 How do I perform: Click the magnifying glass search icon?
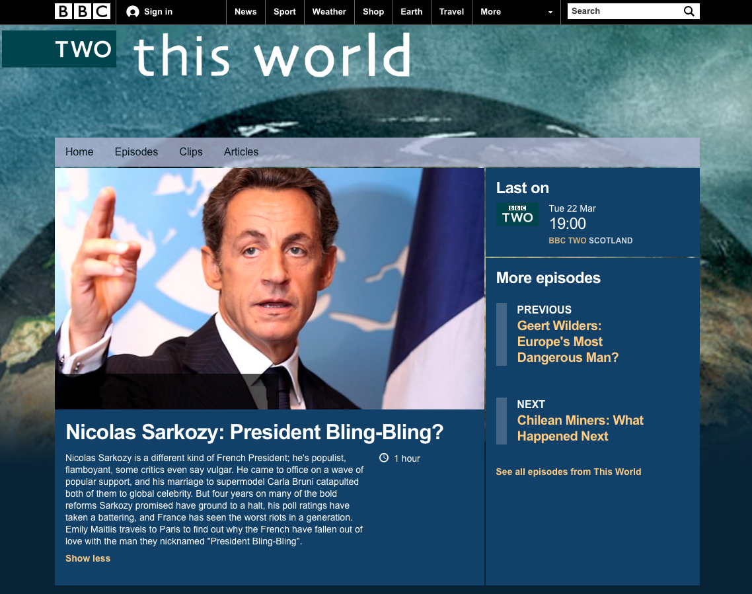click(x=689, y=11)
